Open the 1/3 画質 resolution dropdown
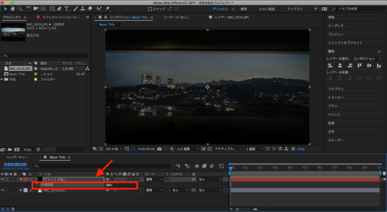The image size is (387, 212). 188,149
